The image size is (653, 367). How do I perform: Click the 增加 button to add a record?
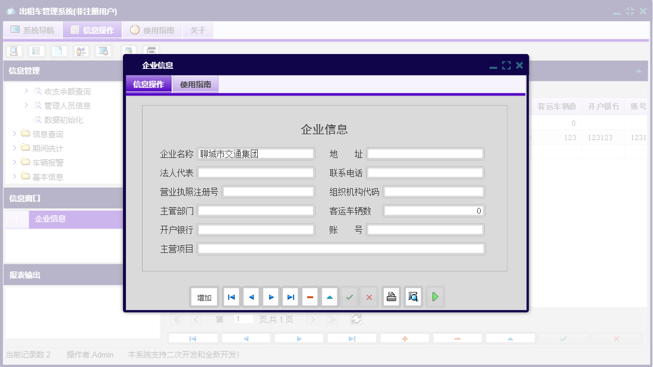[x=204, y=296]
